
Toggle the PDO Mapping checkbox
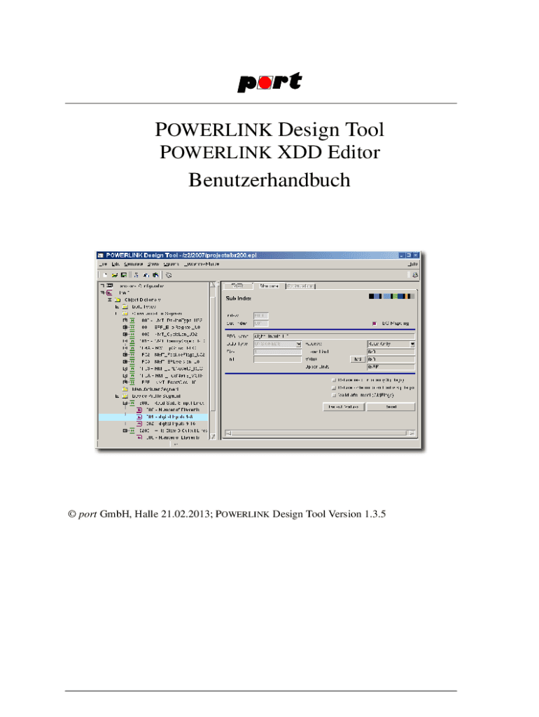tap(376, 323)
